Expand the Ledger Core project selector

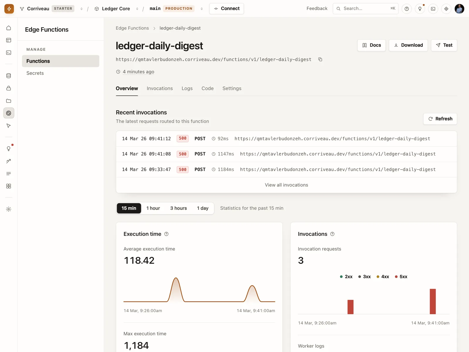click(x=137, y=9)
